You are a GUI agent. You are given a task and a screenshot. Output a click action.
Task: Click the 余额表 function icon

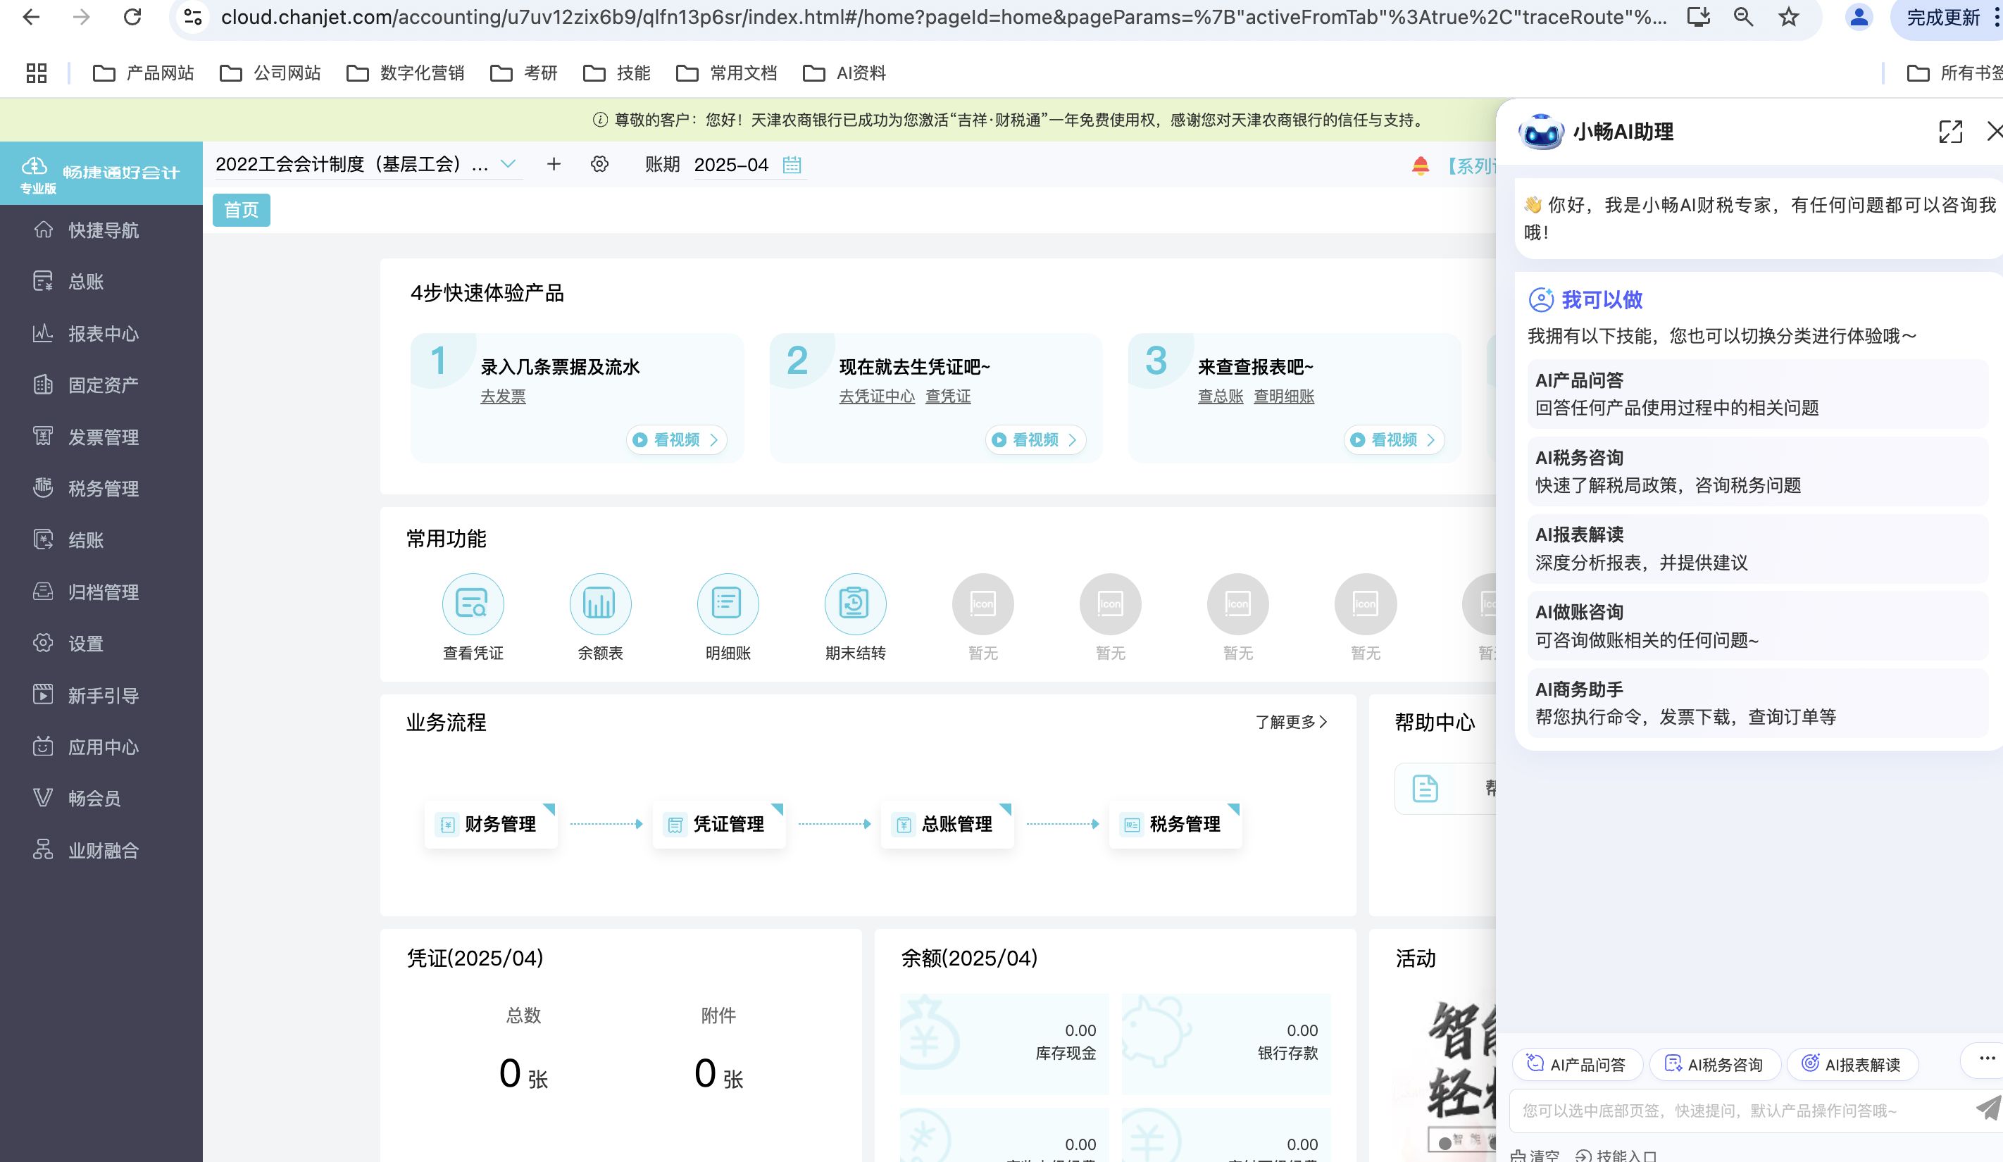point(600,604)
